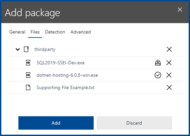
Task: Click exe icon beside dotnet-hosting-6.0.8-win.exe
Action: [28, 75]
